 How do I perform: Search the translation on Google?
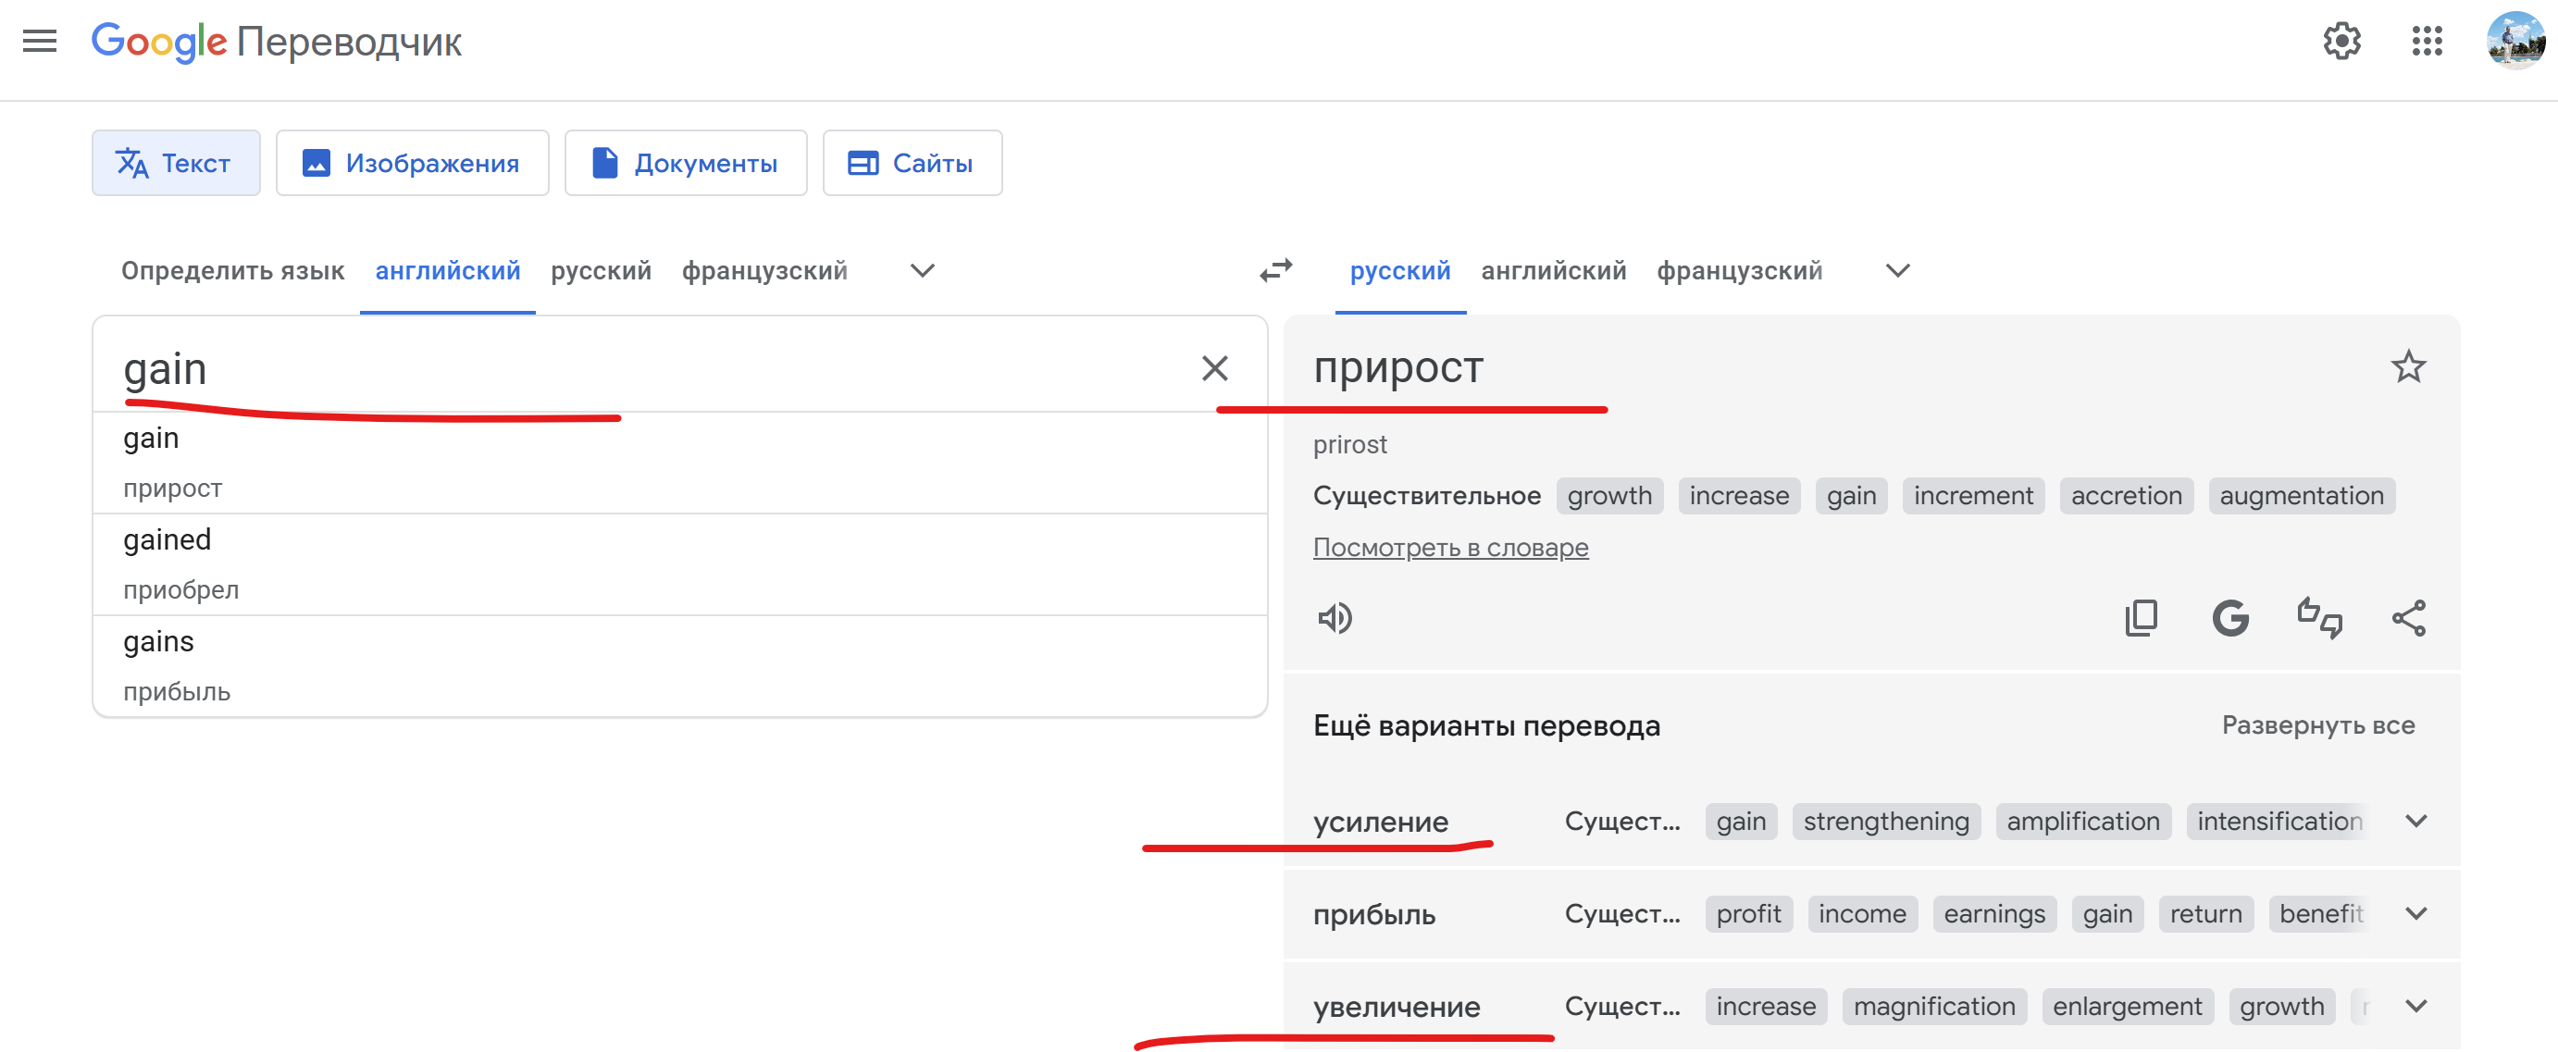coord(2230,618)
